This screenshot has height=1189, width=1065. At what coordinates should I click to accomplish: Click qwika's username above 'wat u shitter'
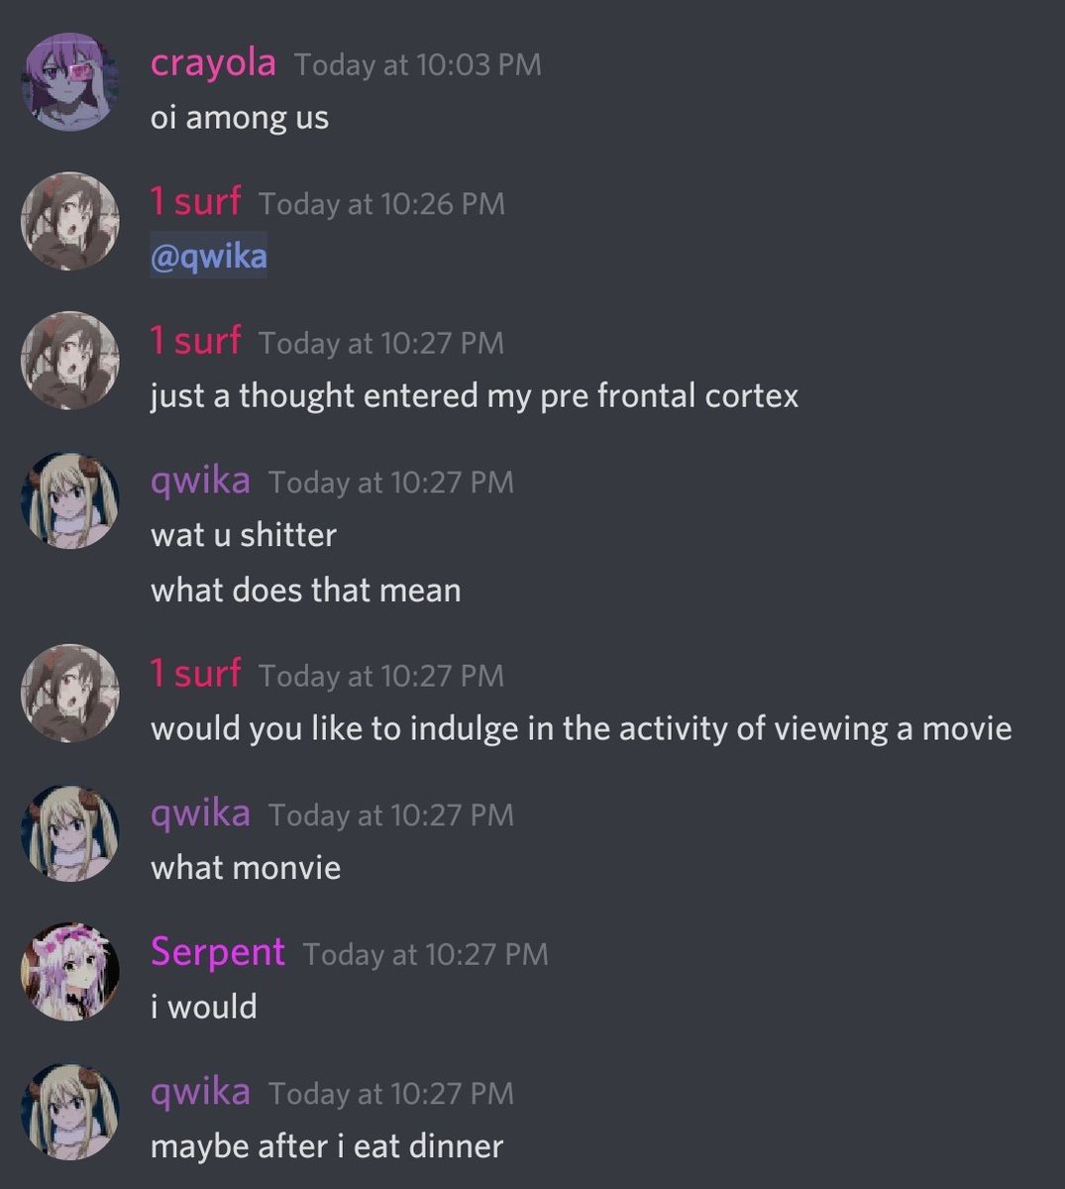coord(200,482)
